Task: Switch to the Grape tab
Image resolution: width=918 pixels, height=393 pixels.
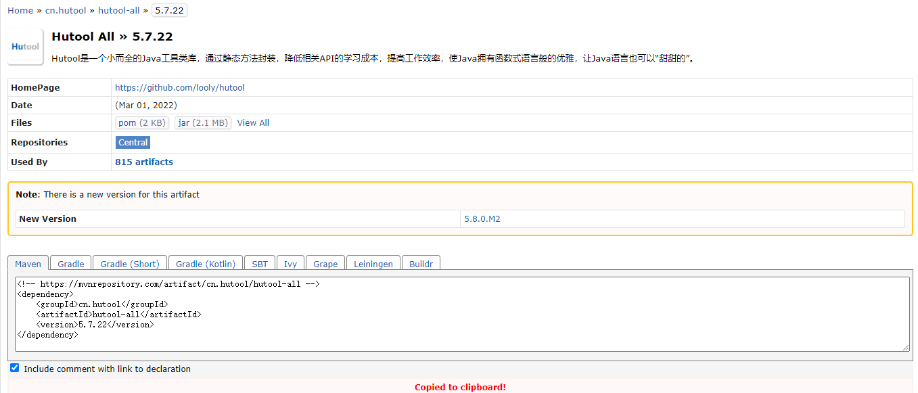Action: pos(325,264)
